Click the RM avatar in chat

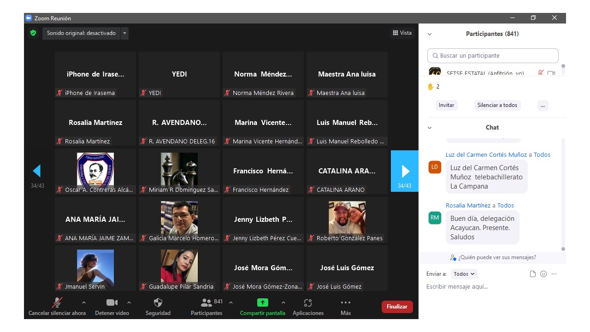[x=435, y=218]
